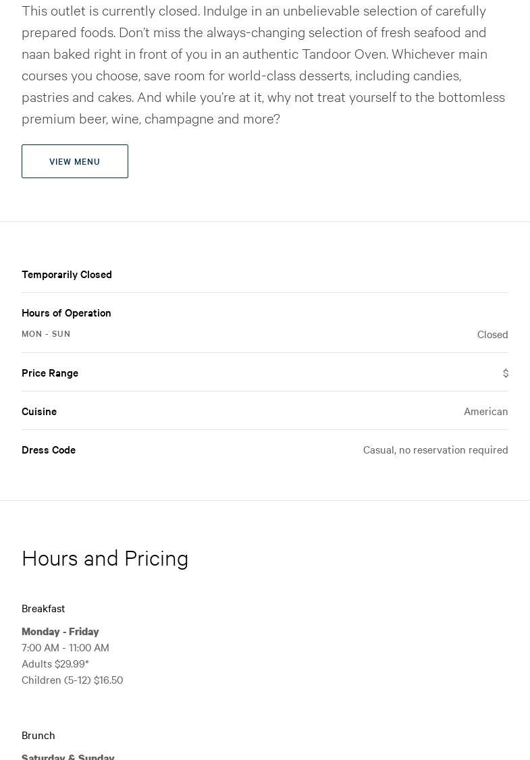Click the Adults $29.99 price line
The image size is (530, 760).
(55, 663)
